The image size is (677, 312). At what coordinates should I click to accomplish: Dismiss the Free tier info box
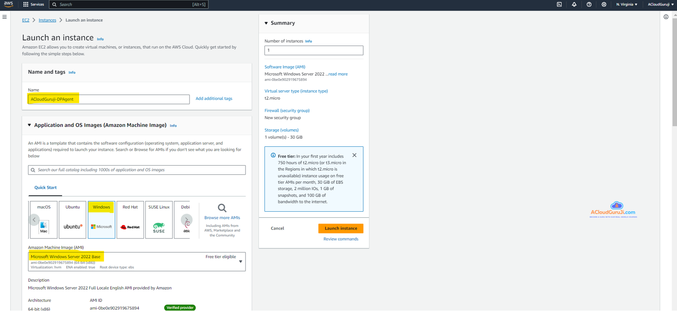coord(354,156)
